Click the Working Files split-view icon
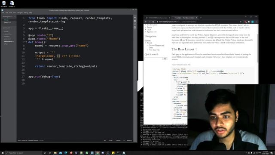This screenshot has height=155, width=275. tap(15, 16)
